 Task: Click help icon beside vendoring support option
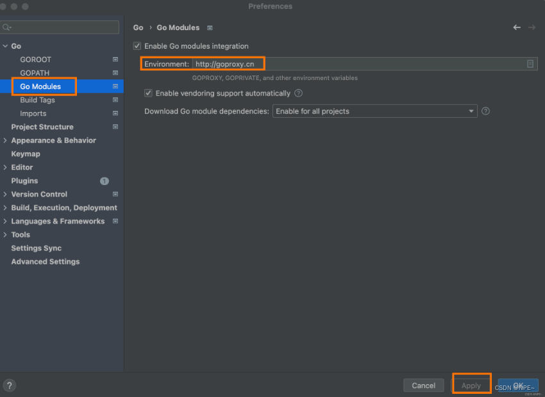click(298, 93)
